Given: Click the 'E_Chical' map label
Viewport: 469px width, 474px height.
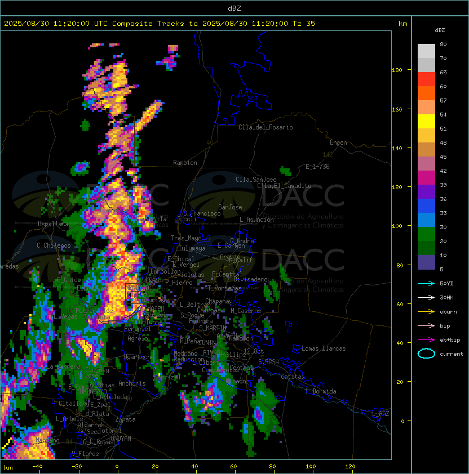Looking at the screenshot, I should point(181,259).
